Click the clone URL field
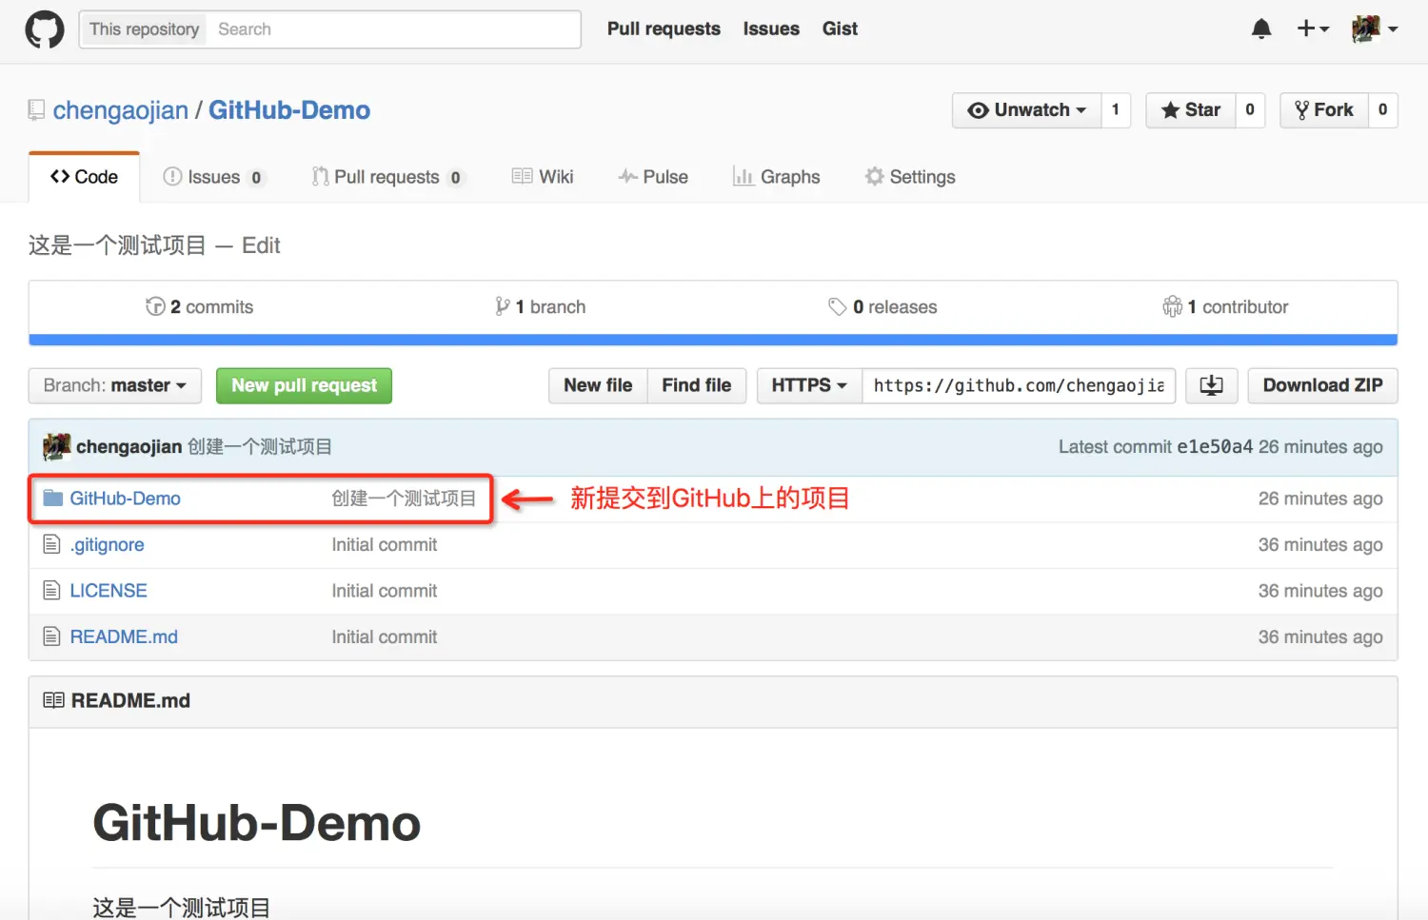The height and width of the screenshot is (920, 1428). pyautogui.click(x=1019, y=385)
